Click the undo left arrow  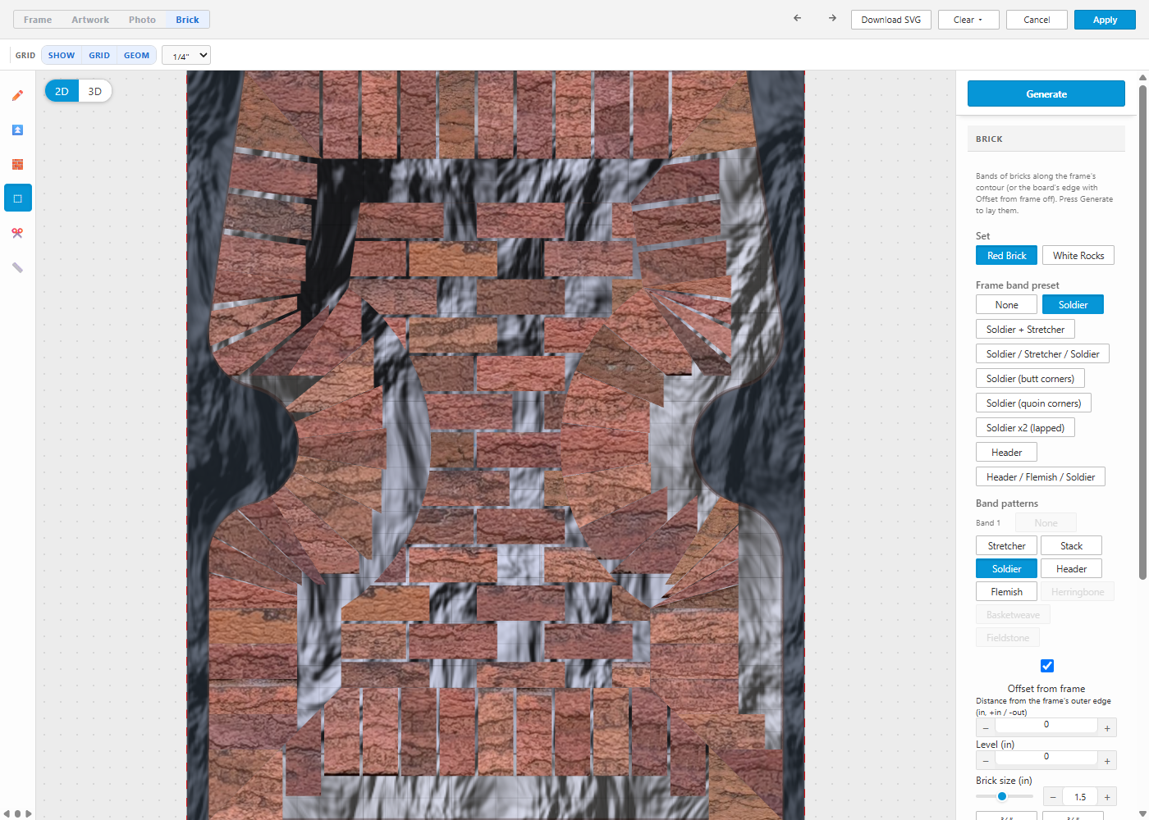click(x=797, y=18)
